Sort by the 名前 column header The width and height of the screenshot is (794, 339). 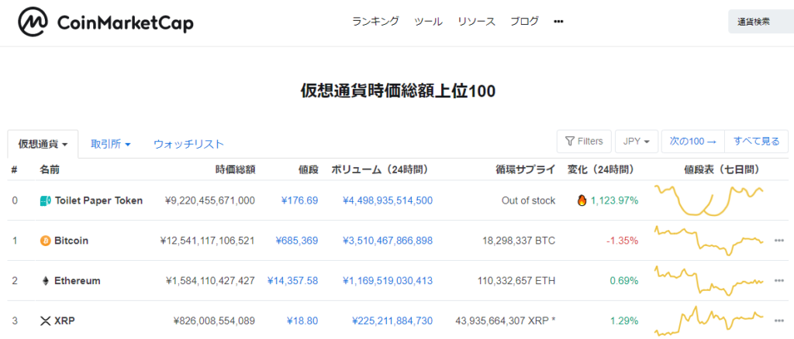pyautogui.click(x=50, y=169)
